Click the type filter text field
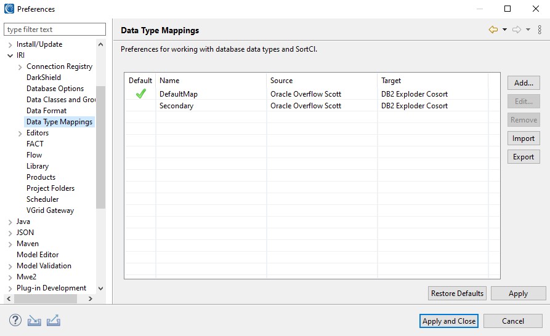The image size is (550, 336). point(55,30)
